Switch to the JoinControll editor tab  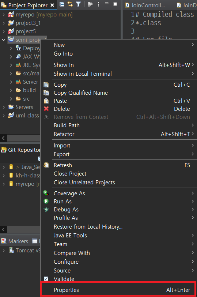pyautogui.click(x=145, y=5)
